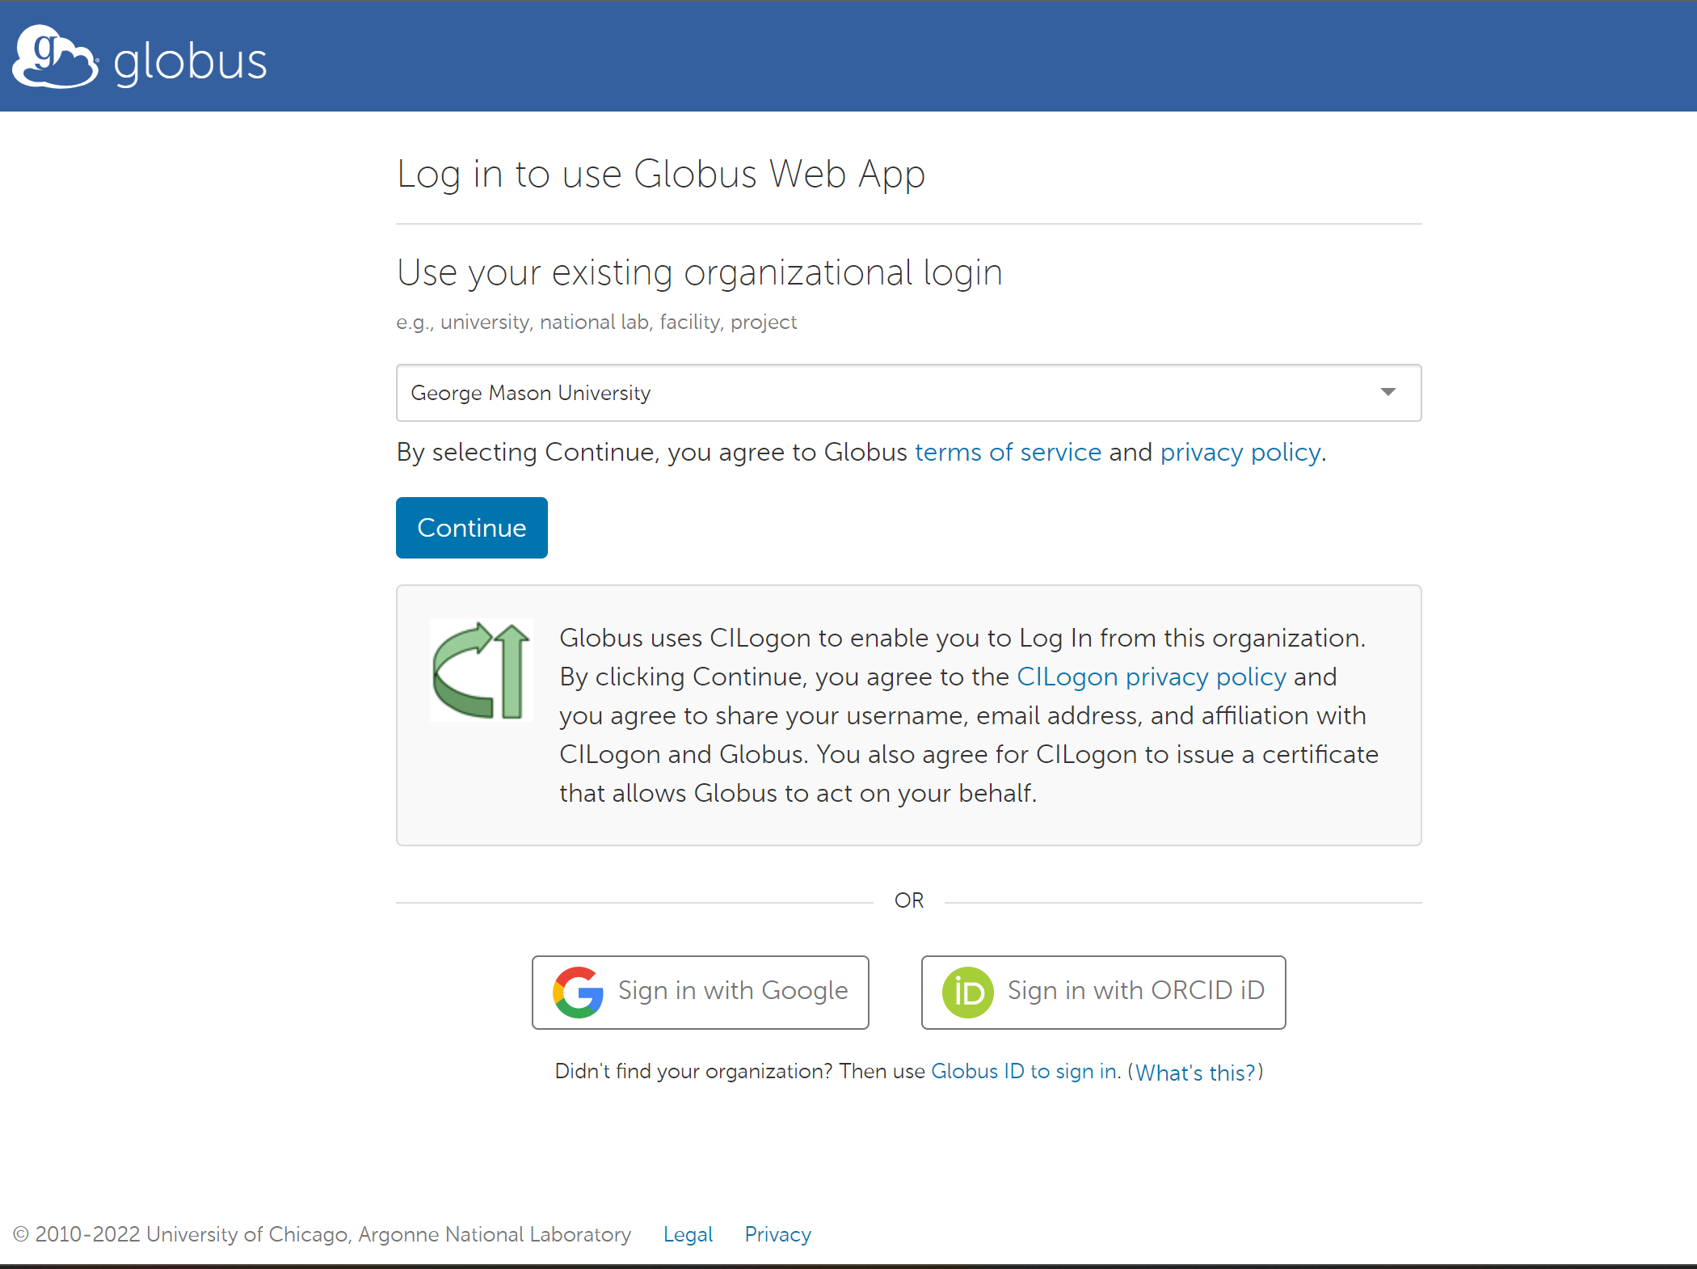This screenshot has height=1269, width=1697.
Task: Open the What's this? link
Action: [x=1195, y=1072]
